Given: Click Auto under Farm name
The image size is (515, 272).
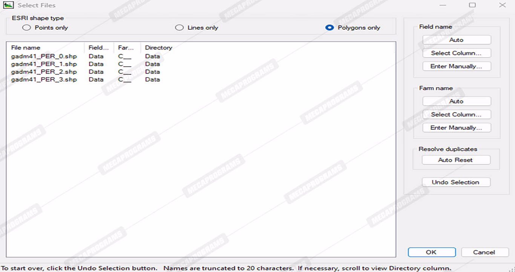Looking at the screenshot, I should pos(457,101).
